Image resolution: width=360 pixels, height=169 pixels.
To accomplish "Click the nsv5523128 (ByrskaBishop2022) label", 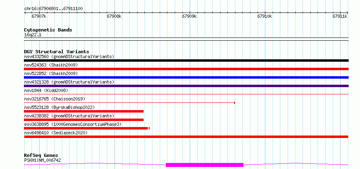I will [x=59, y=107].
